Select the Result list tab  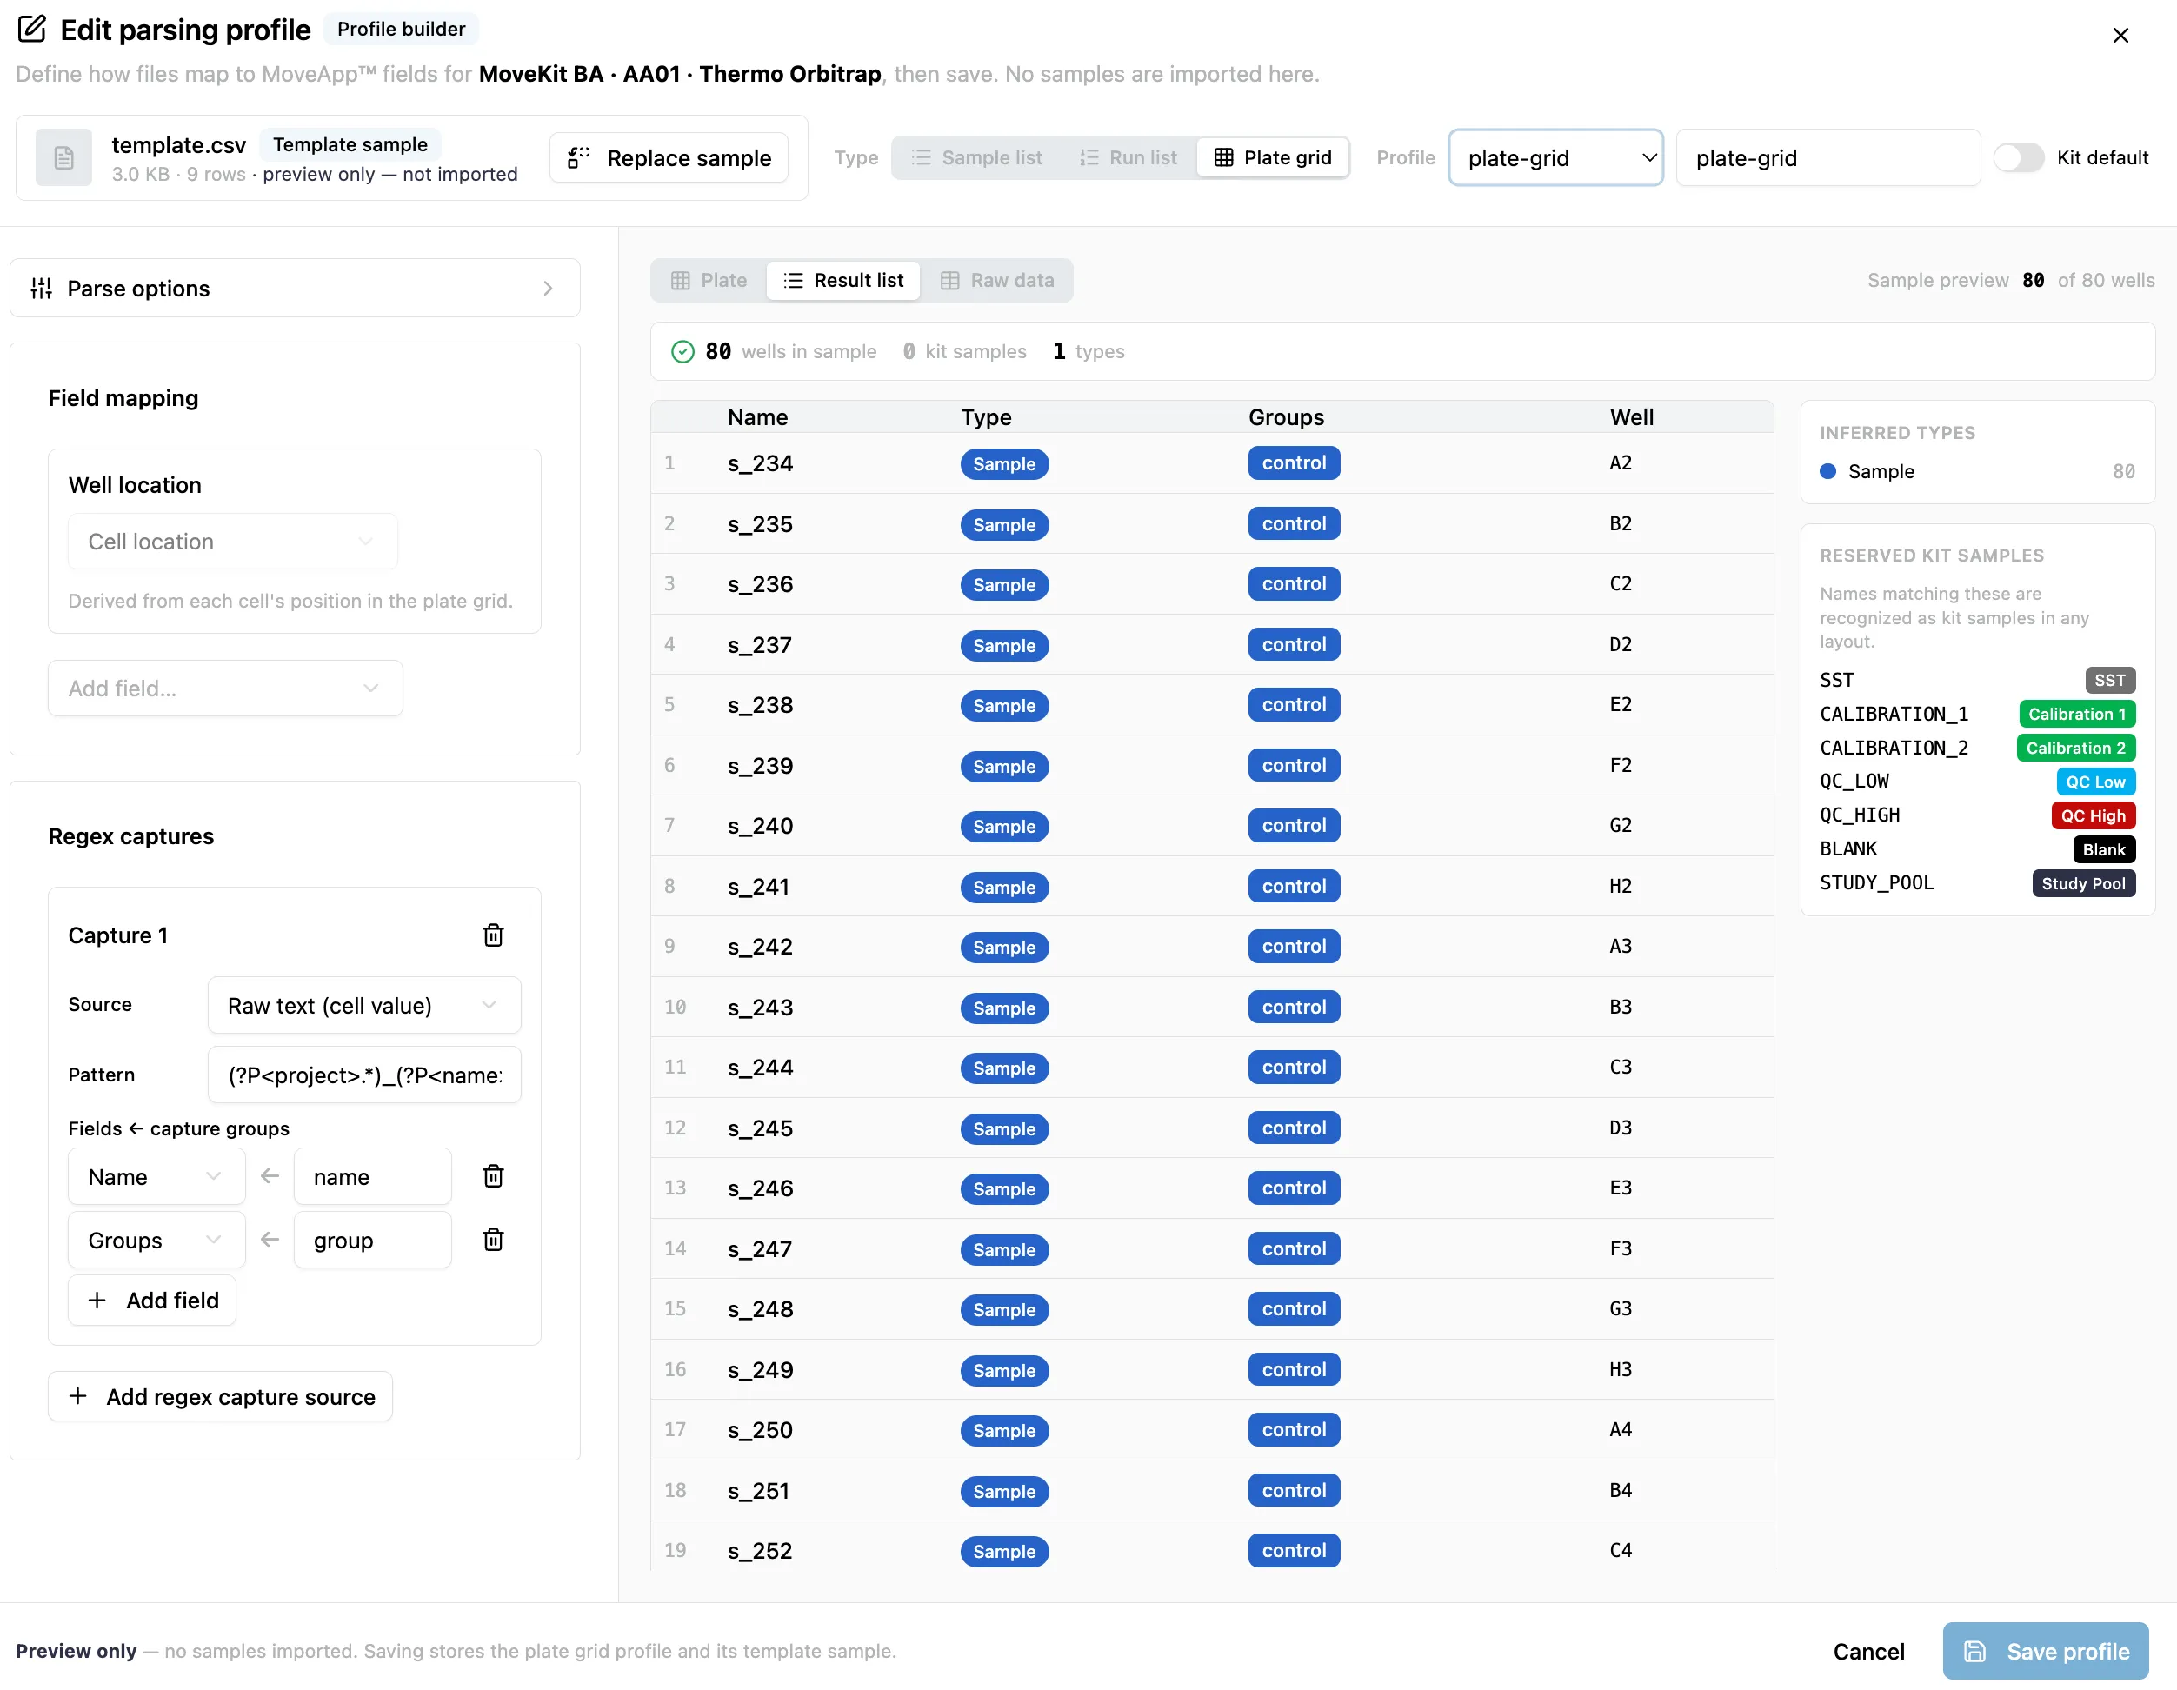click(843, 281)
